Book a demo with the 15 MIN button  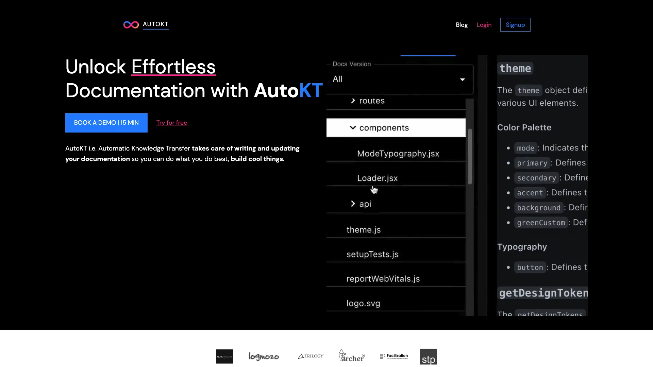tap(106, 123)
